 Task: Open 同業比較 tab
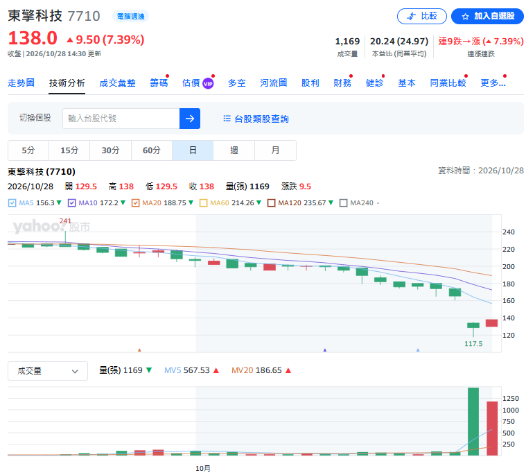448,83
